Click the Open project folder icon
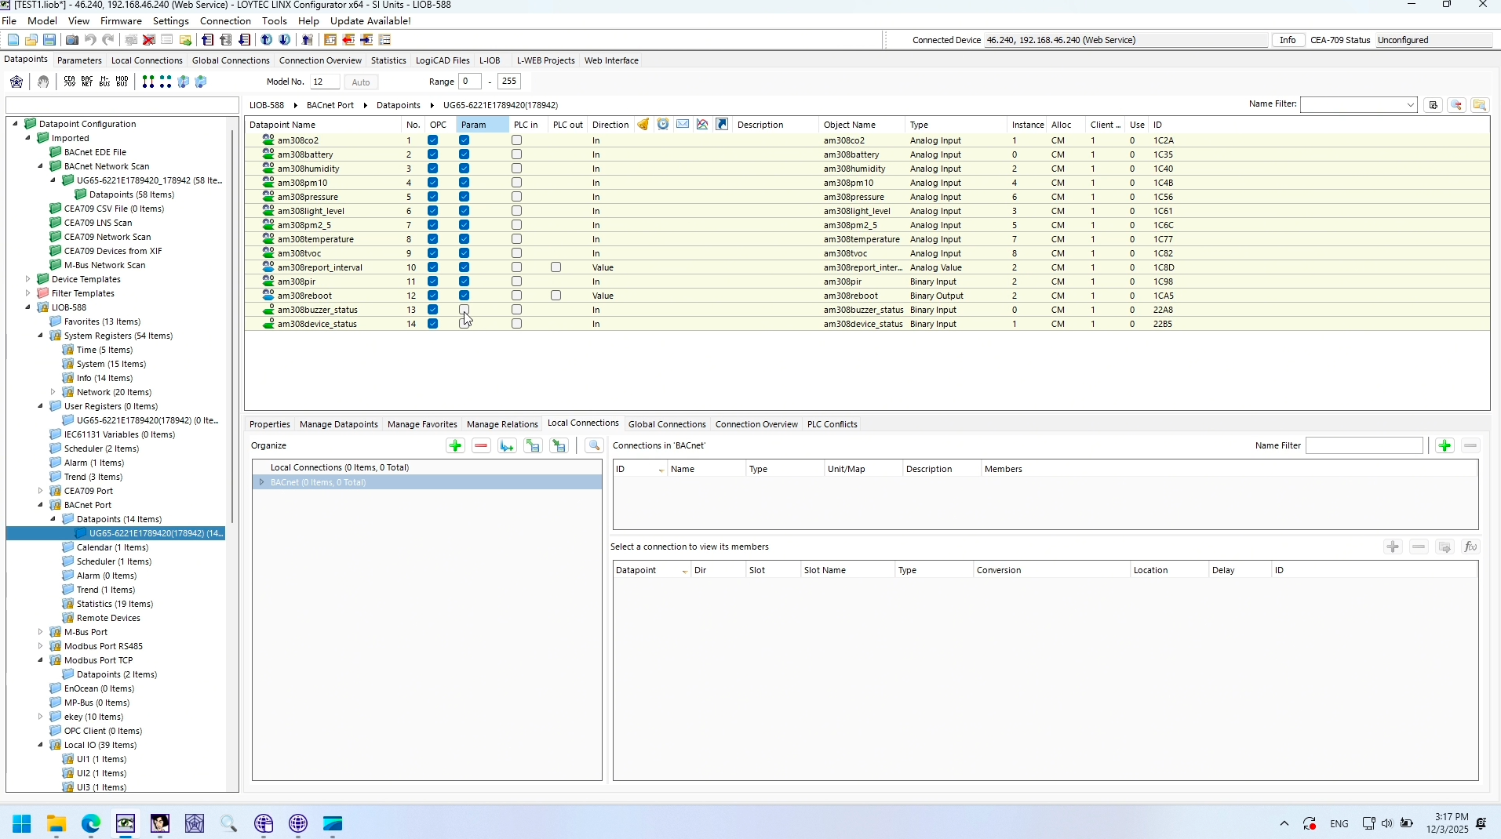 (x=31, y=40)
